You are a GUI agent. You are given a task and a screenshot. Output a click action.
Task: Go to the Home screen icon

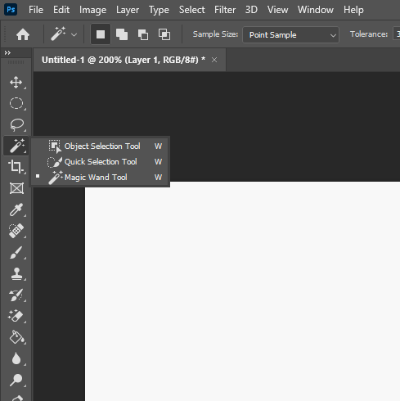[23, 34]
